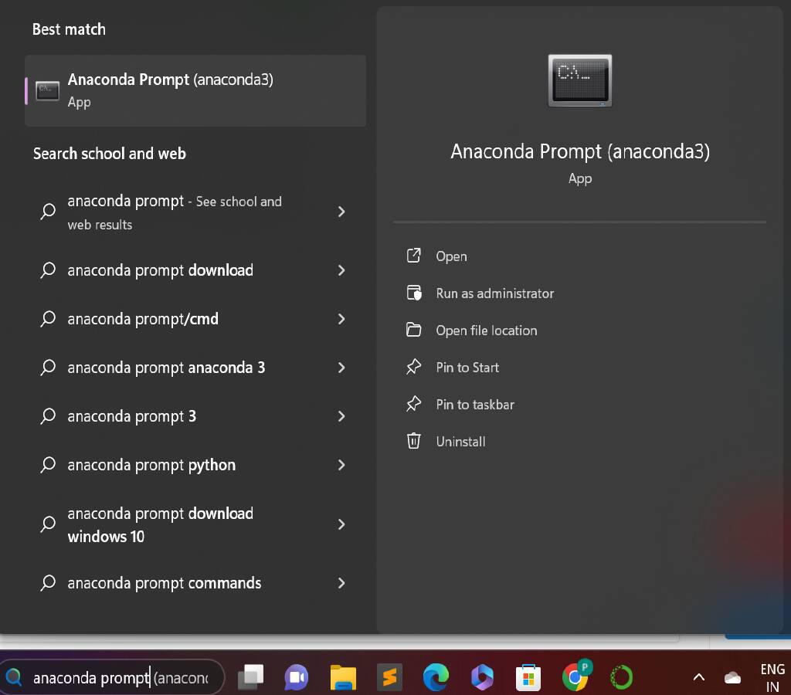Open File Explorer from the taskbar
Image resolution: width=791 pixels, height=695 pixels.
coord(343,677)
